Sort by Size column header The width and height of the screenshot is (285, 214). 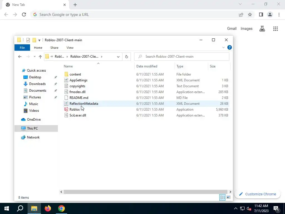coord(219,66)
